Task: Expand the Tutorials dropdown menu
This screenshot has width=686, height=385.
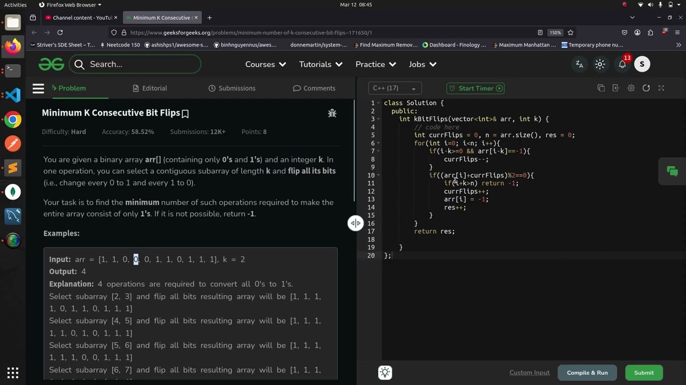Action: [320, 64]
